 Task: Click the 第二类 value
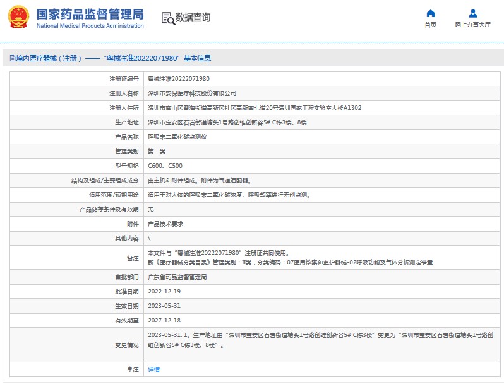pos(157,151)
